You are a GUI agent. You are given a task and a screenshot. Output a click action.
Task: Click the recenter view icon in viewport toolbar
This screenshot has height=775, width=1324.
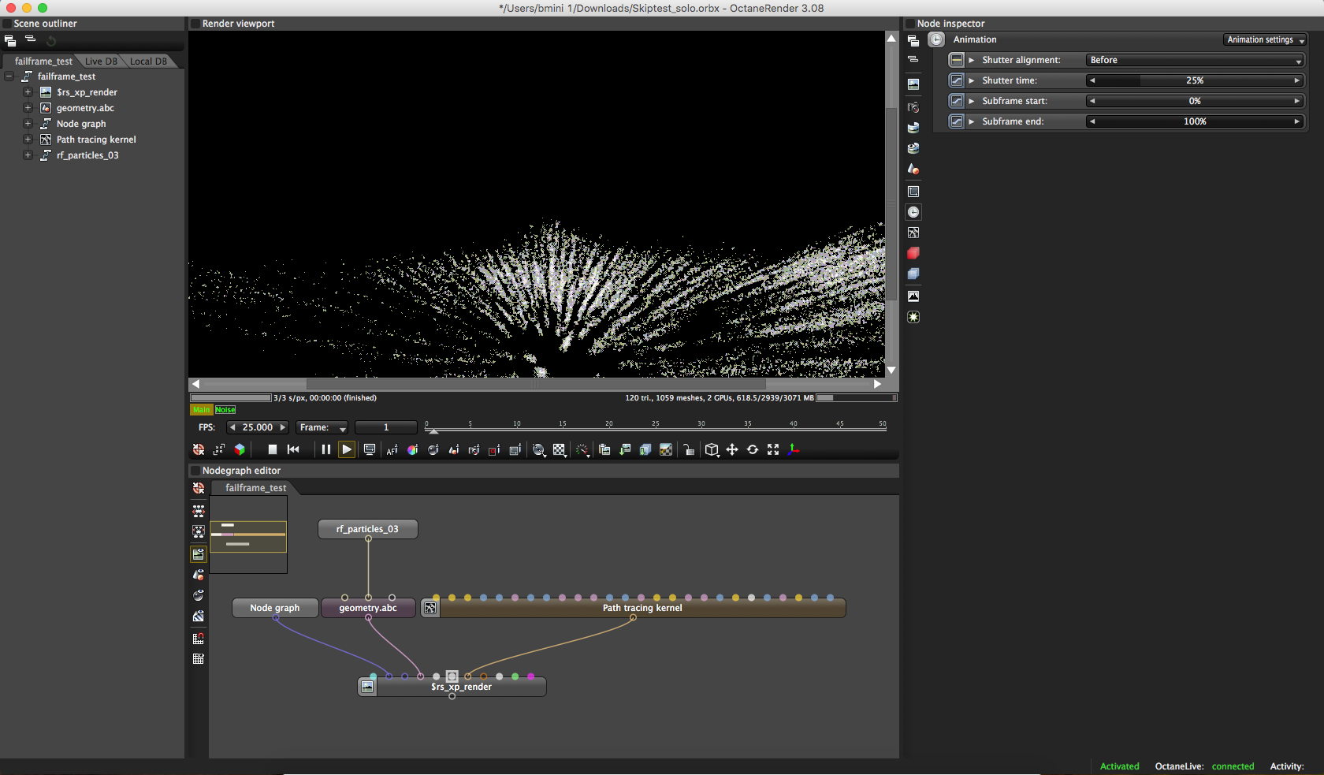point(198,449)
